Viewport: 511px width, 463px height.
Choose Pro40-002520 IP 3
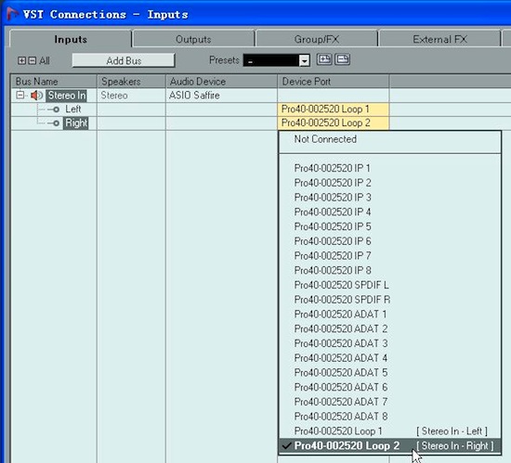(390, 198)
